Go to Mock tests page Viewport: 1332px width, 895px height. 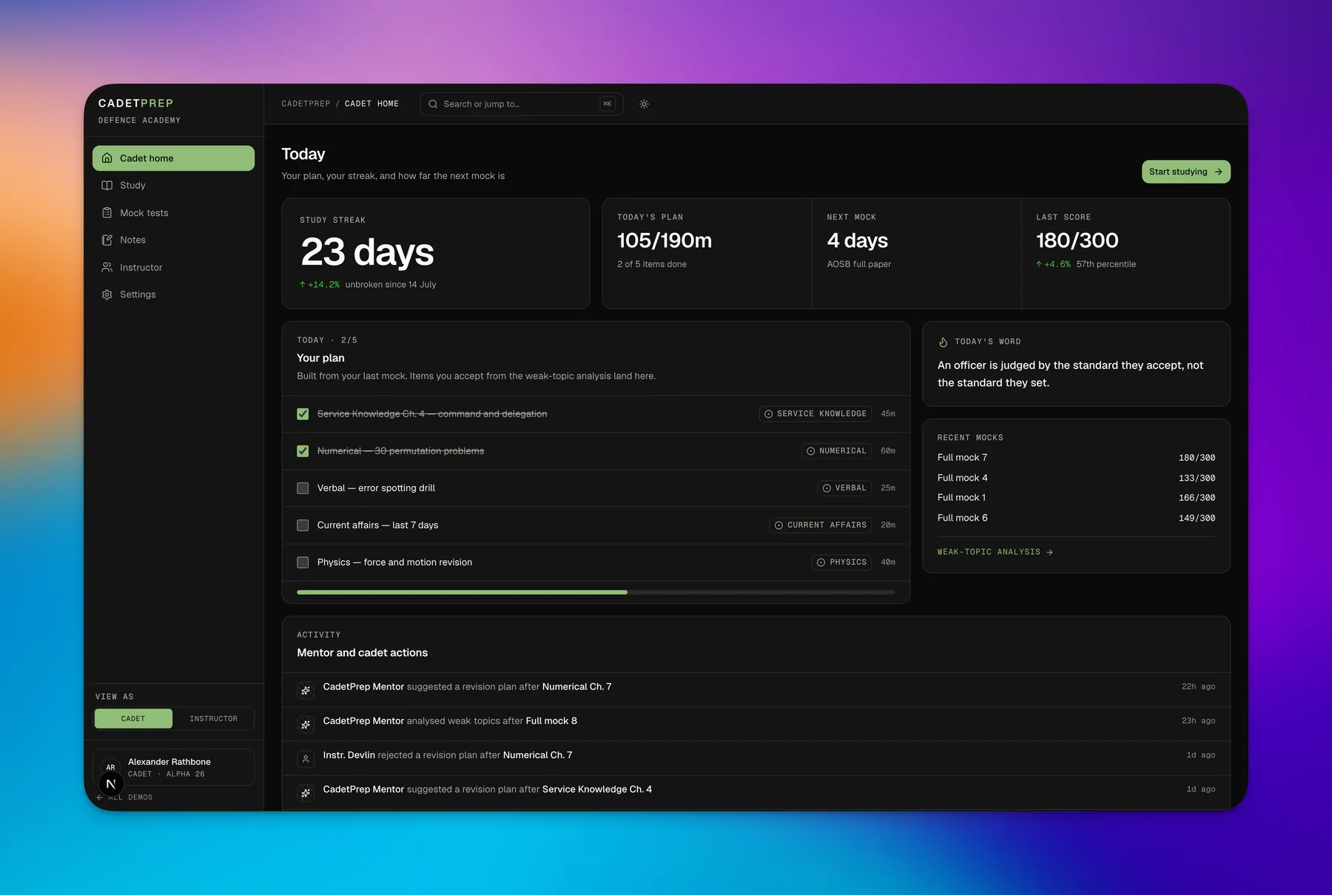[x=173, y=213]
